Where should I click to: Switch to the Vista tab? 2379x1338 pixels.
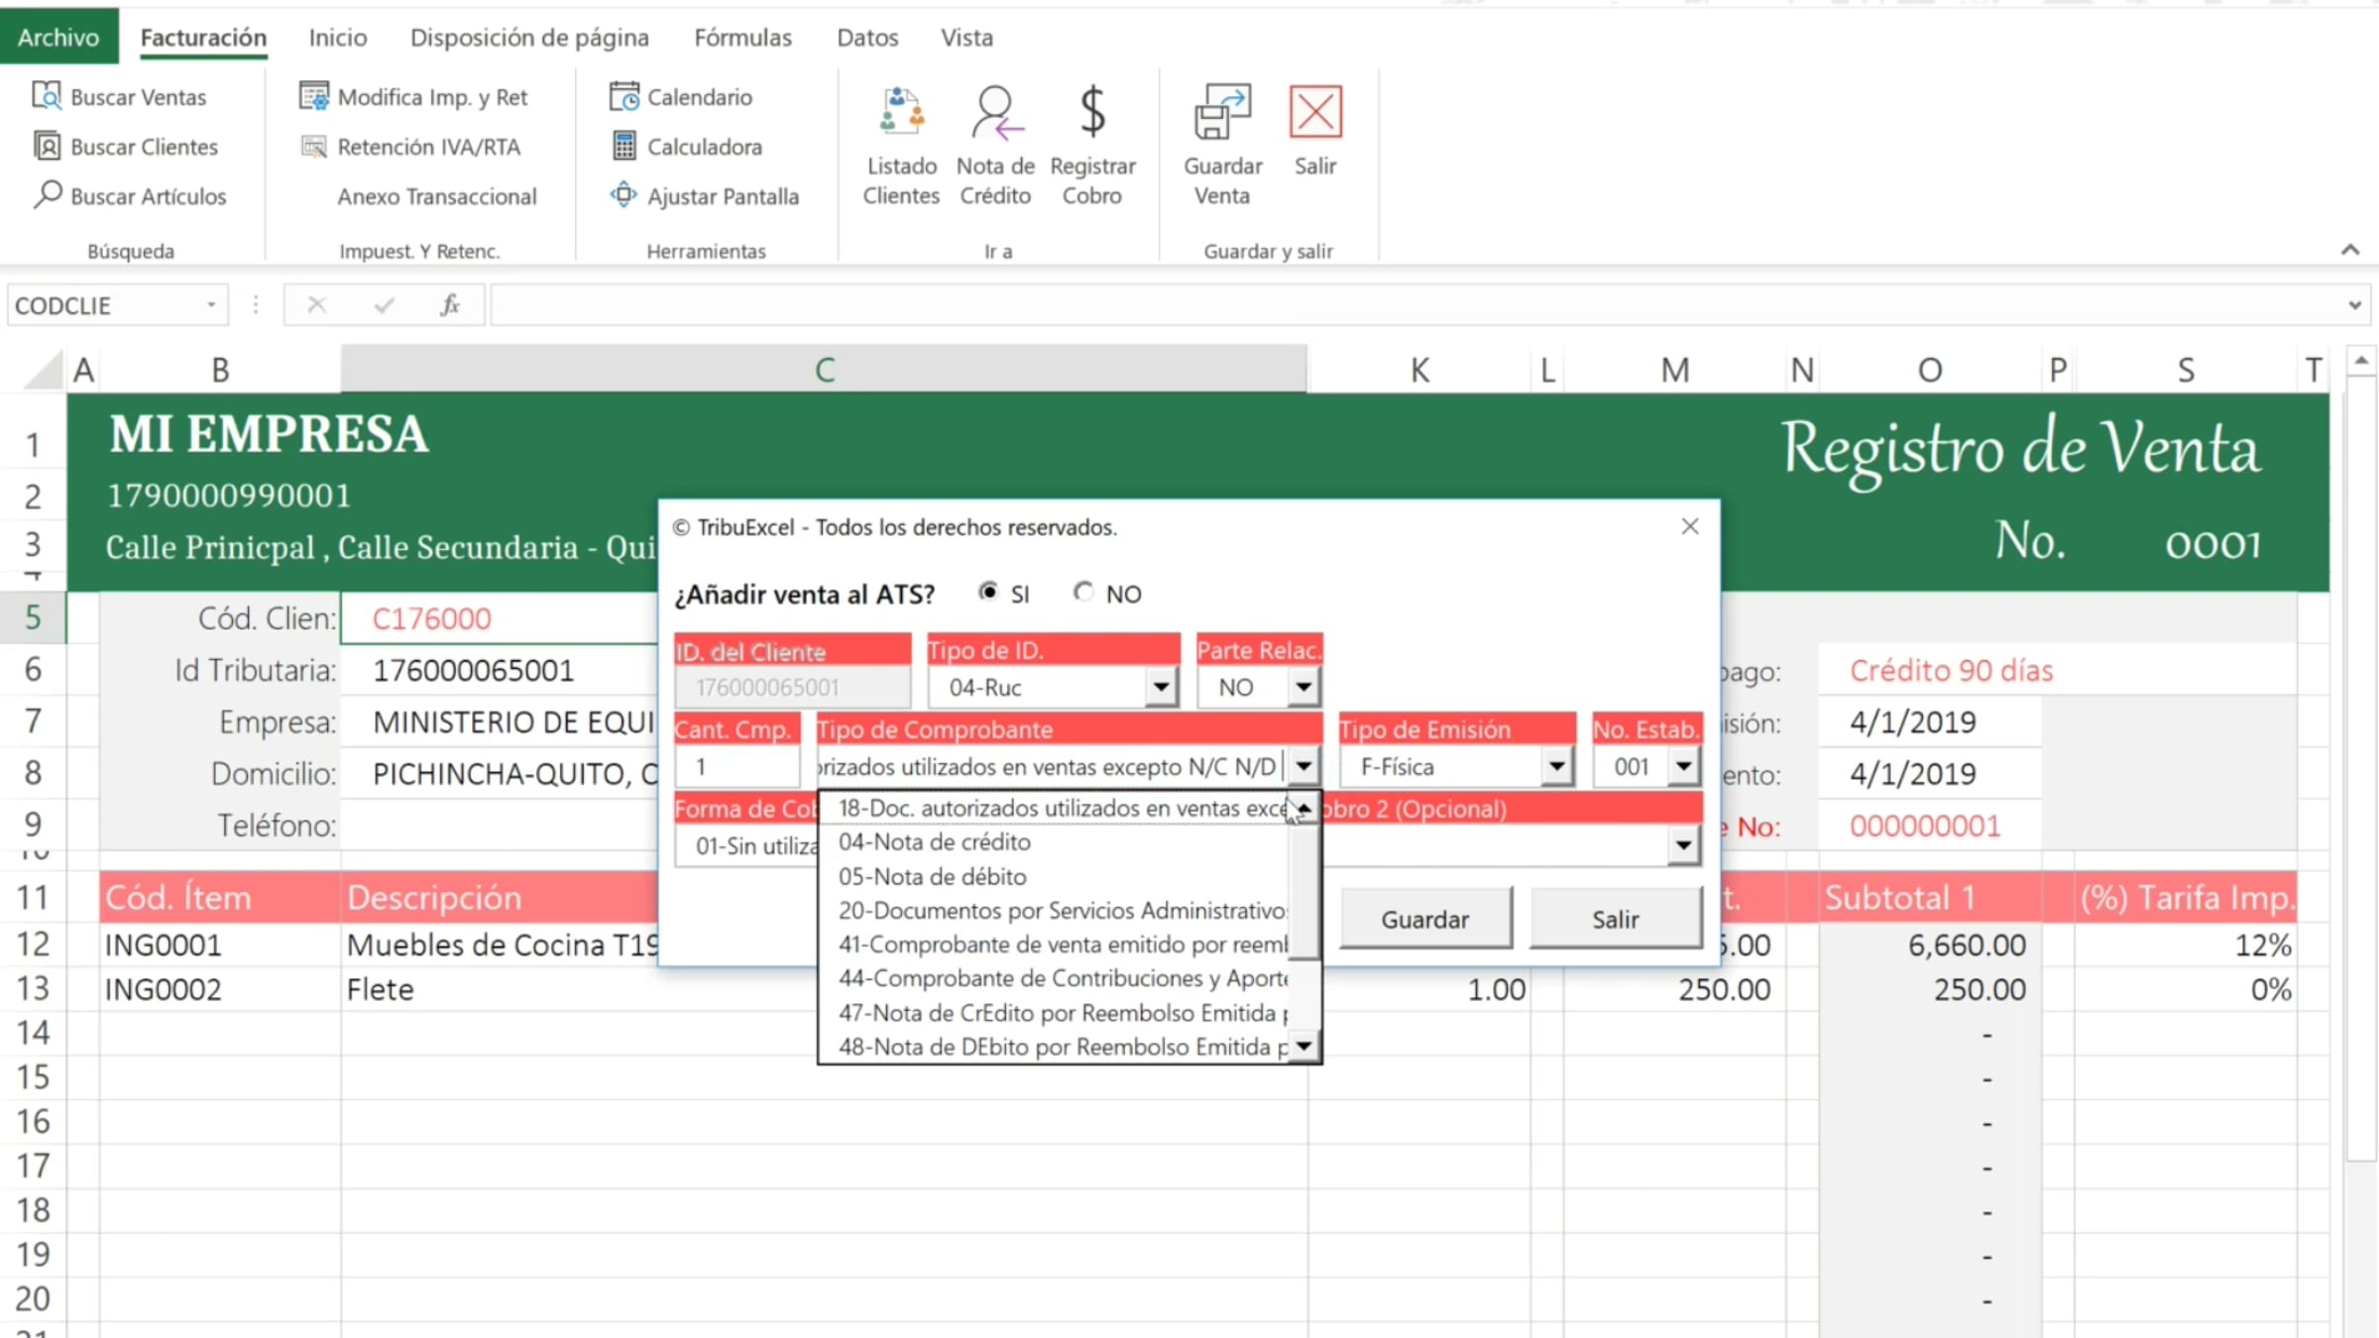(966, 37)
